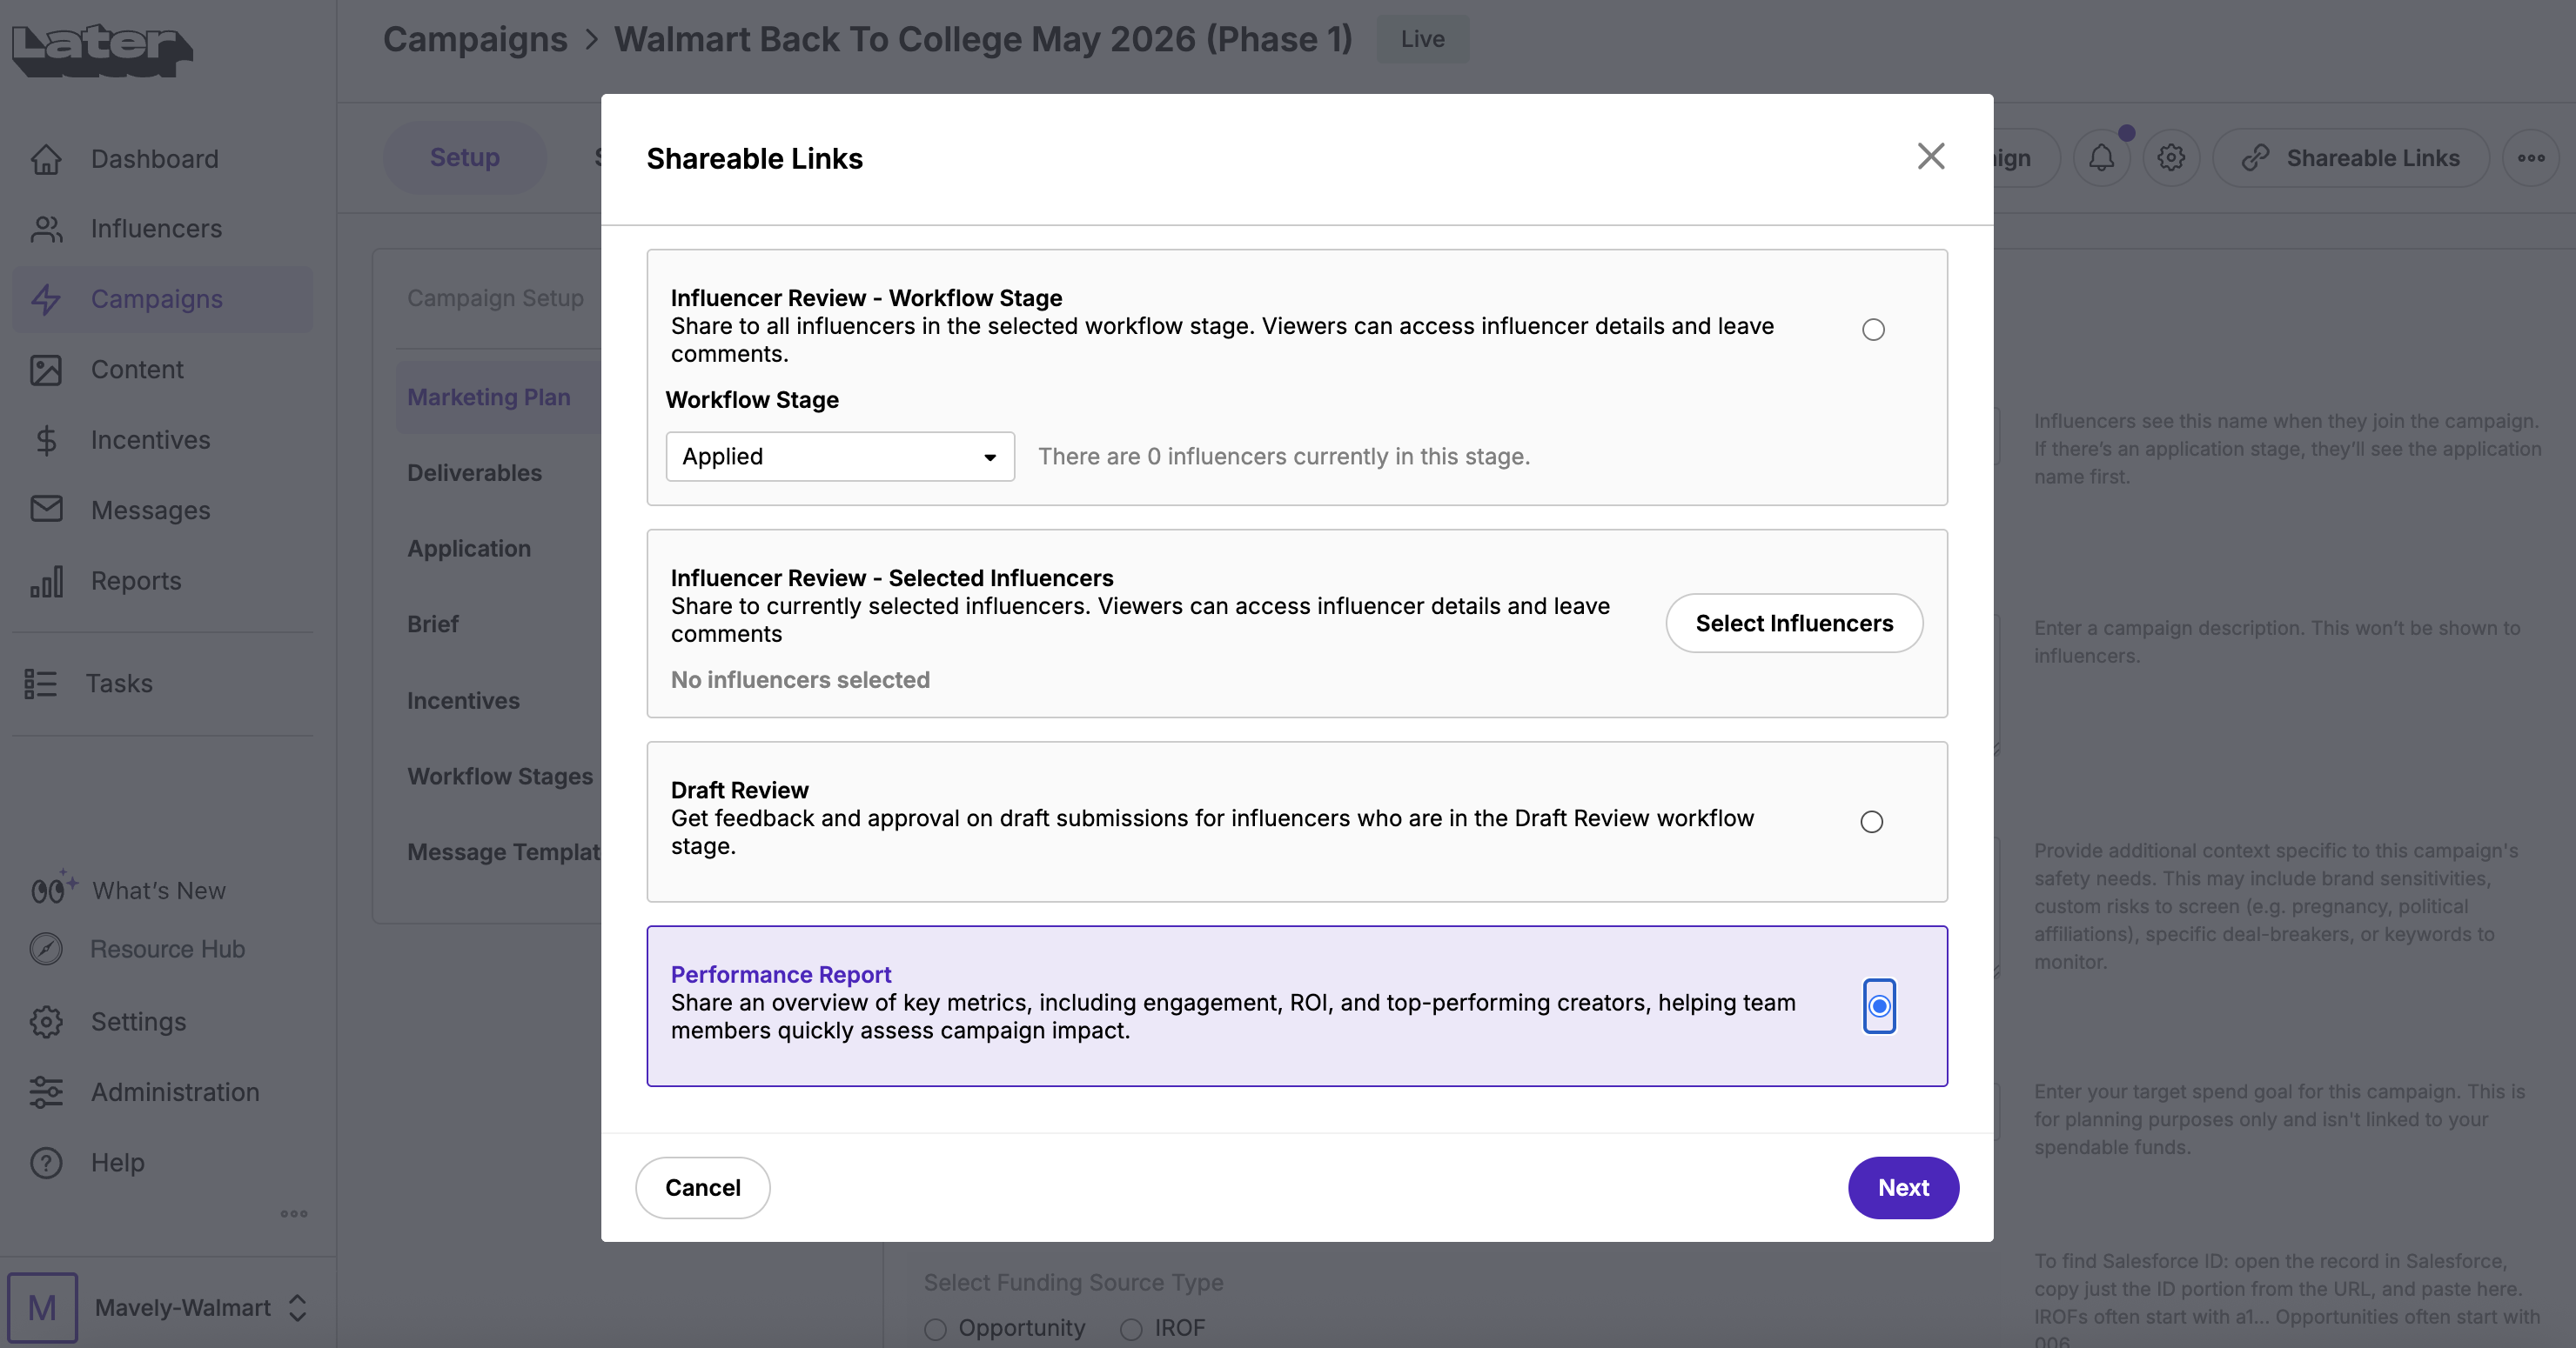Open the Messages sidebar link
The image size is (2576, 1348).
tap(151, 510)
